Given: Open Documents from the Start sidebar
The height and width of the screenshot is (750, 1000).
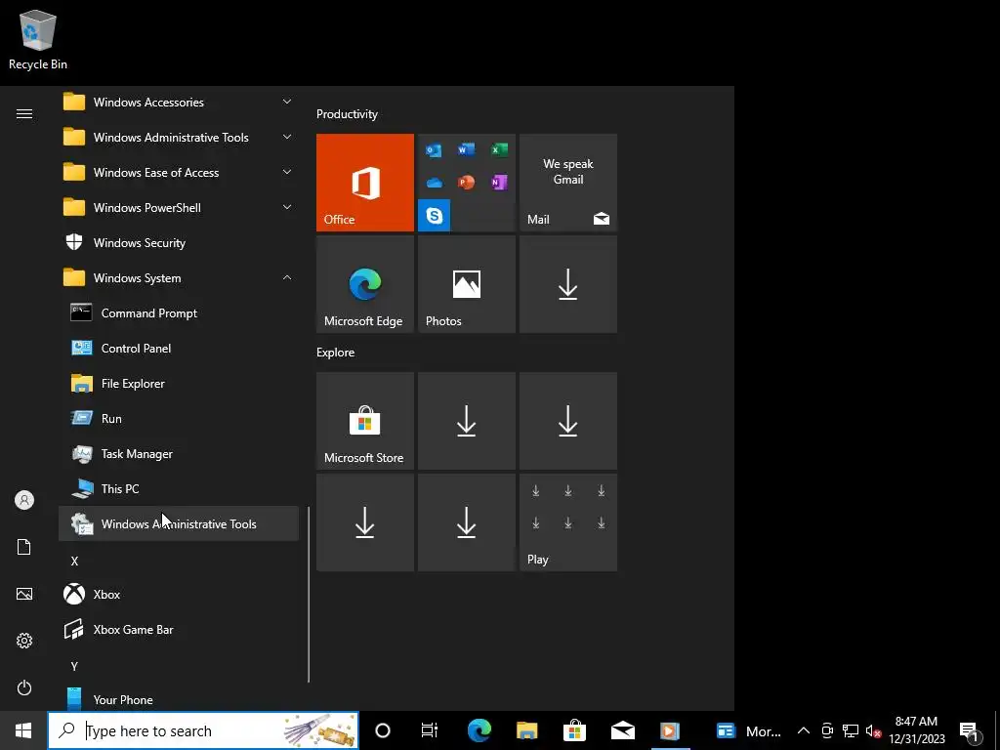Looking at the screenshot, I should pos(24,547).
